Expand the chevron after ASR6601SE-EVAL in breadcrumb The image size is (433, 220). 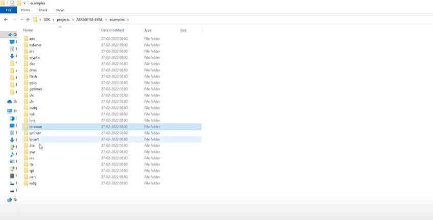coord(106,20)
